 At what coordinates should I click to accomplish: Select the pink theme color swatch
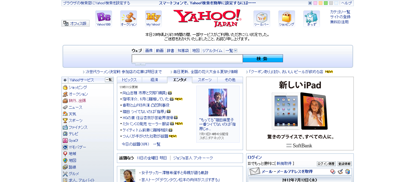click(x=315, y=3)
